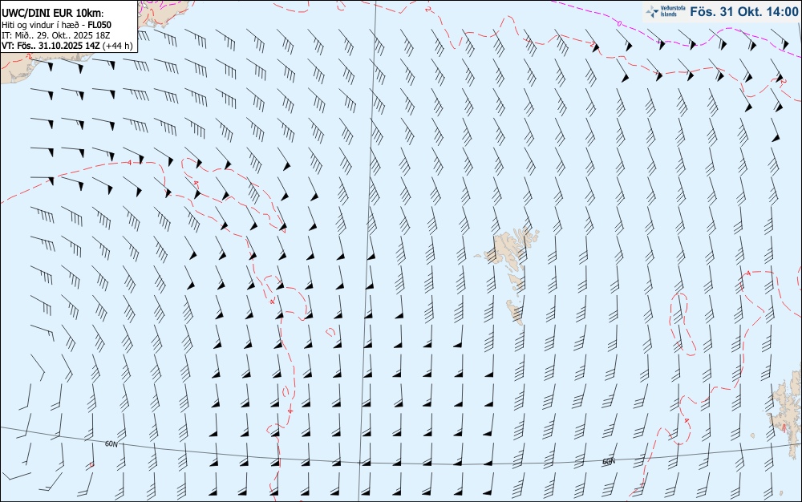The image size is (802, 502).
Task: Click the 60N latitude label on left side
Action: 111,443
